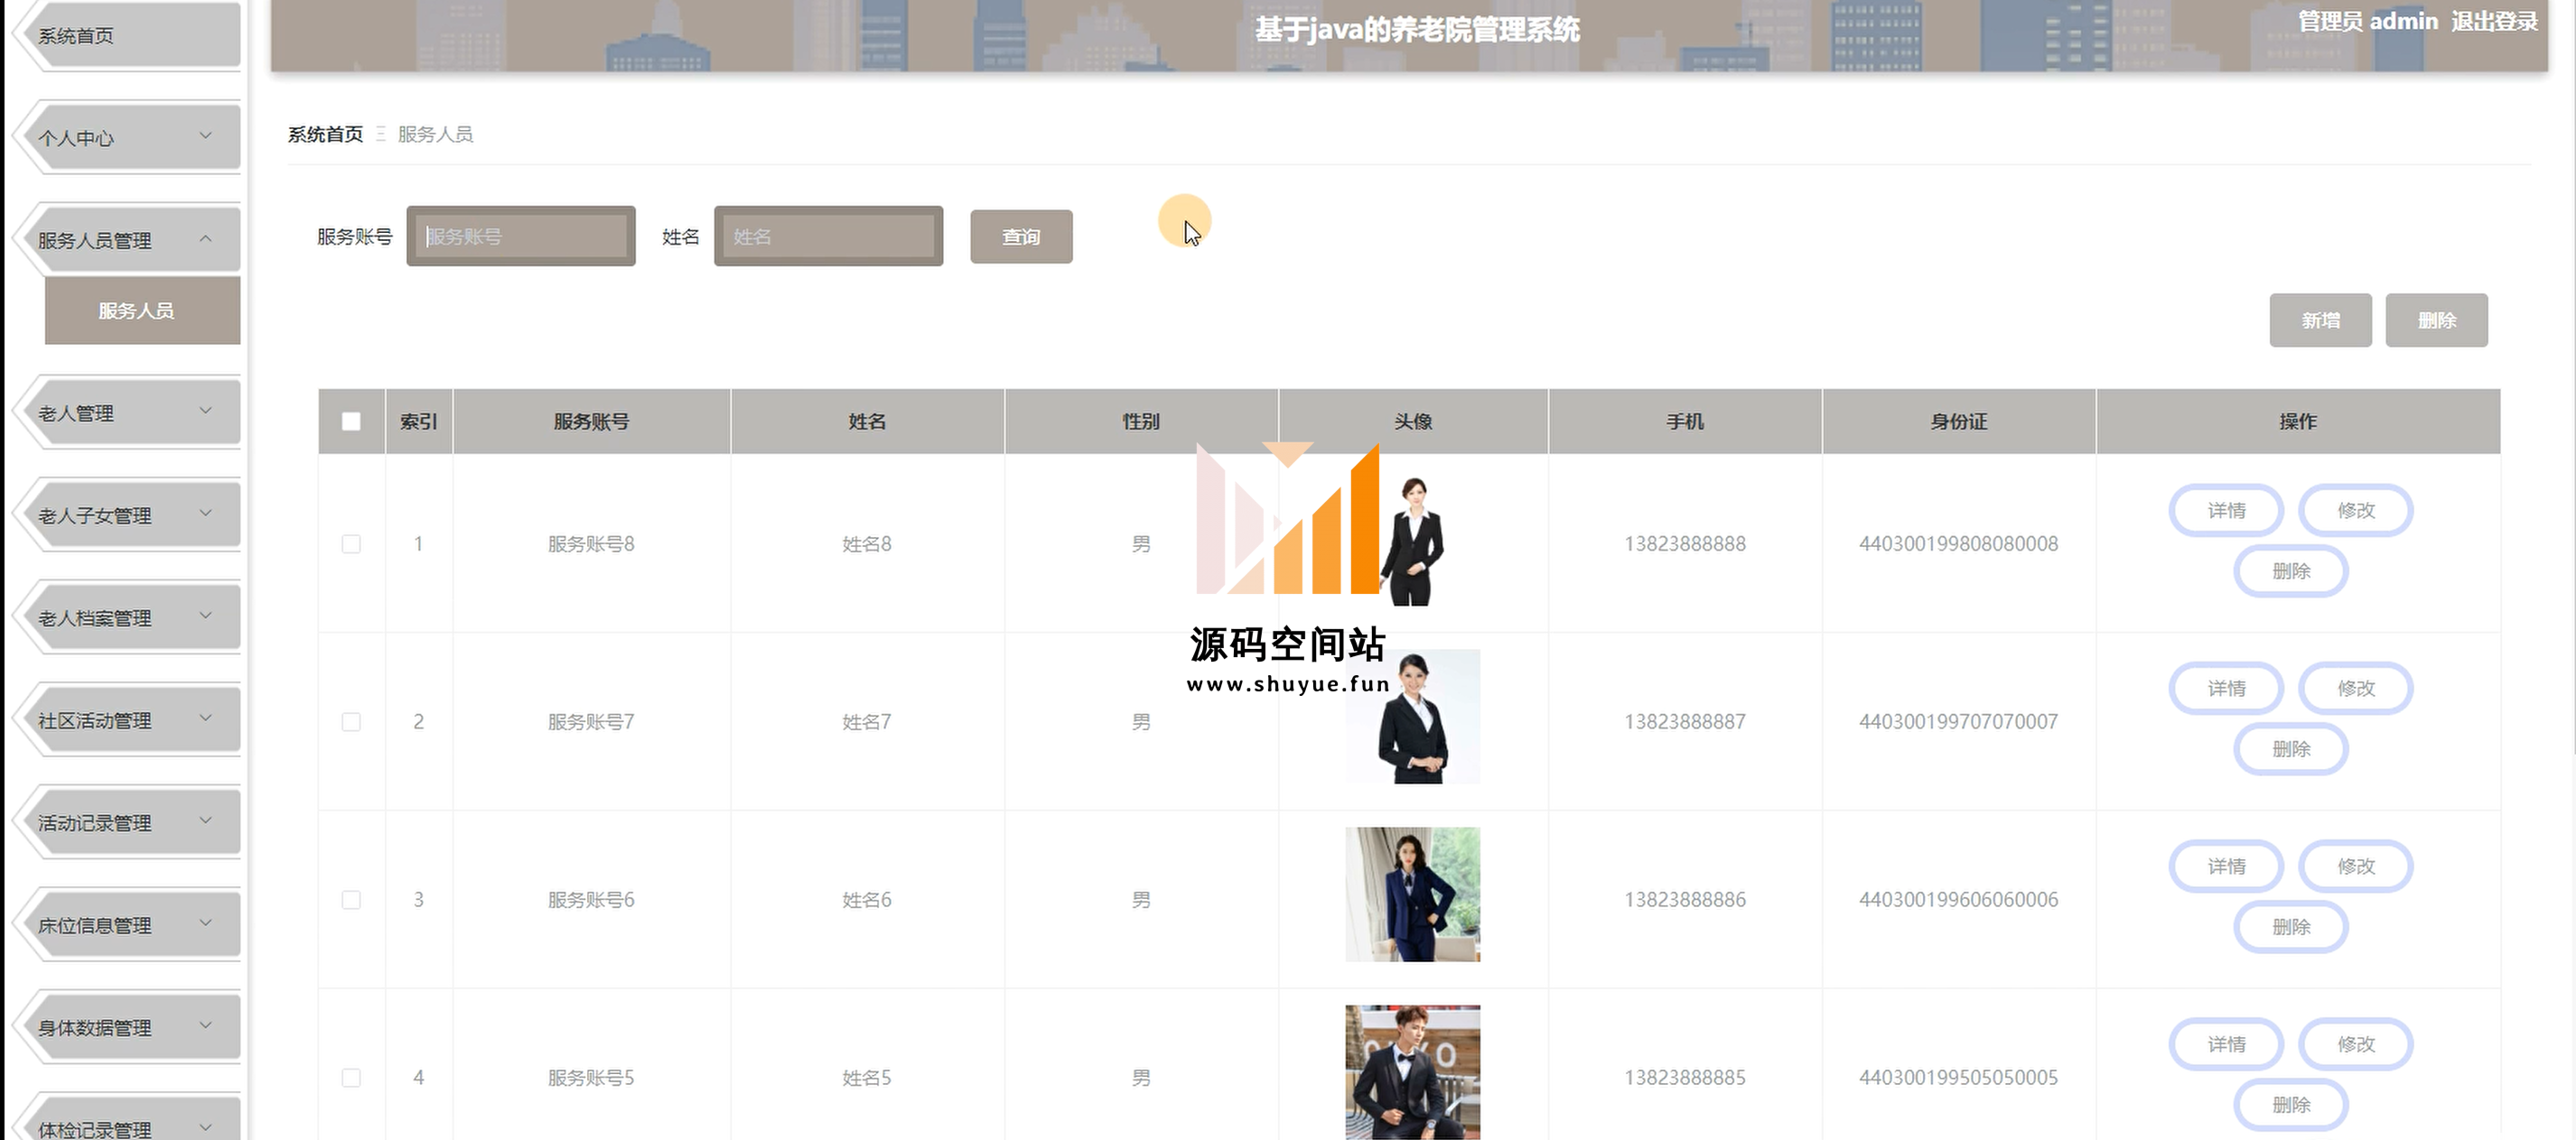The height and width of the screenshot is (1140, 2576).
Task: Expand the 老人档案管理 menu chevron
Action: click(x=205, y=616)
